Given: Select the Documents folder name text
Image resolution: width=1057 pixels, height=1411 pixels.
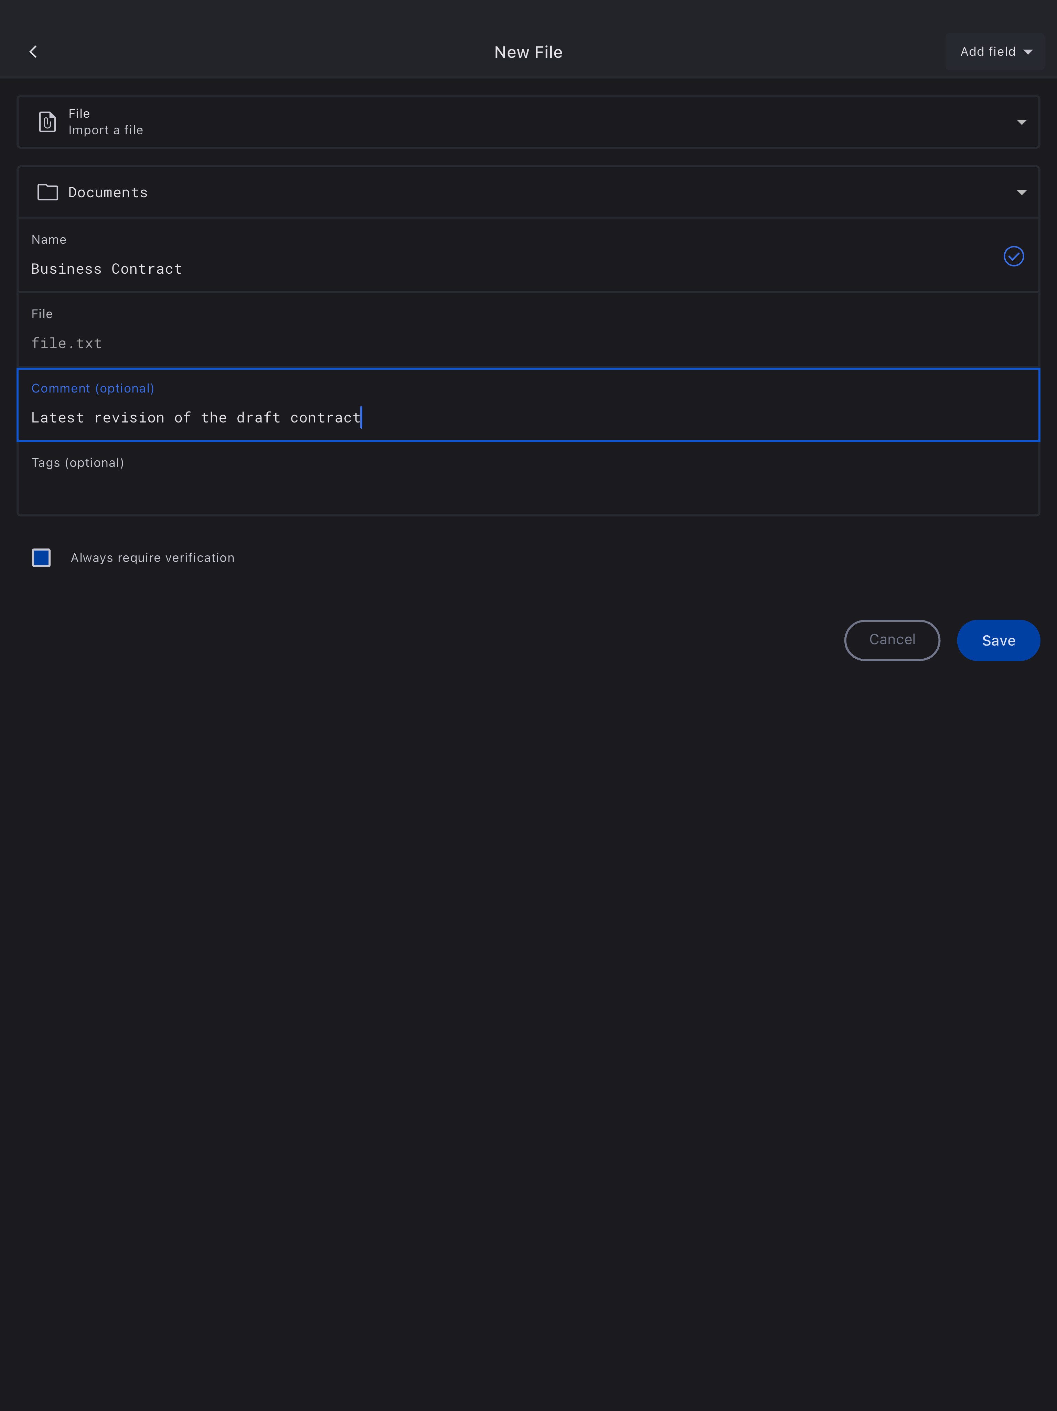Looking at the screenshot, I should tap(108, 192).
